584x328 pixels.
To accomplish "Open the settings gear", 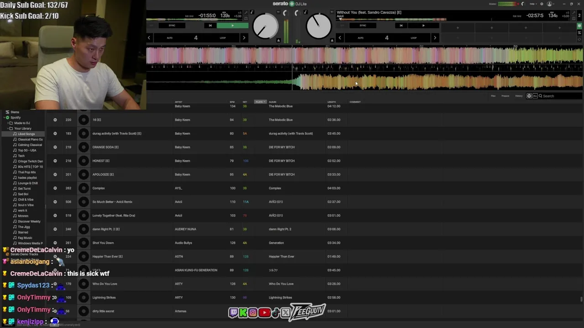I will tap(541, 4).
